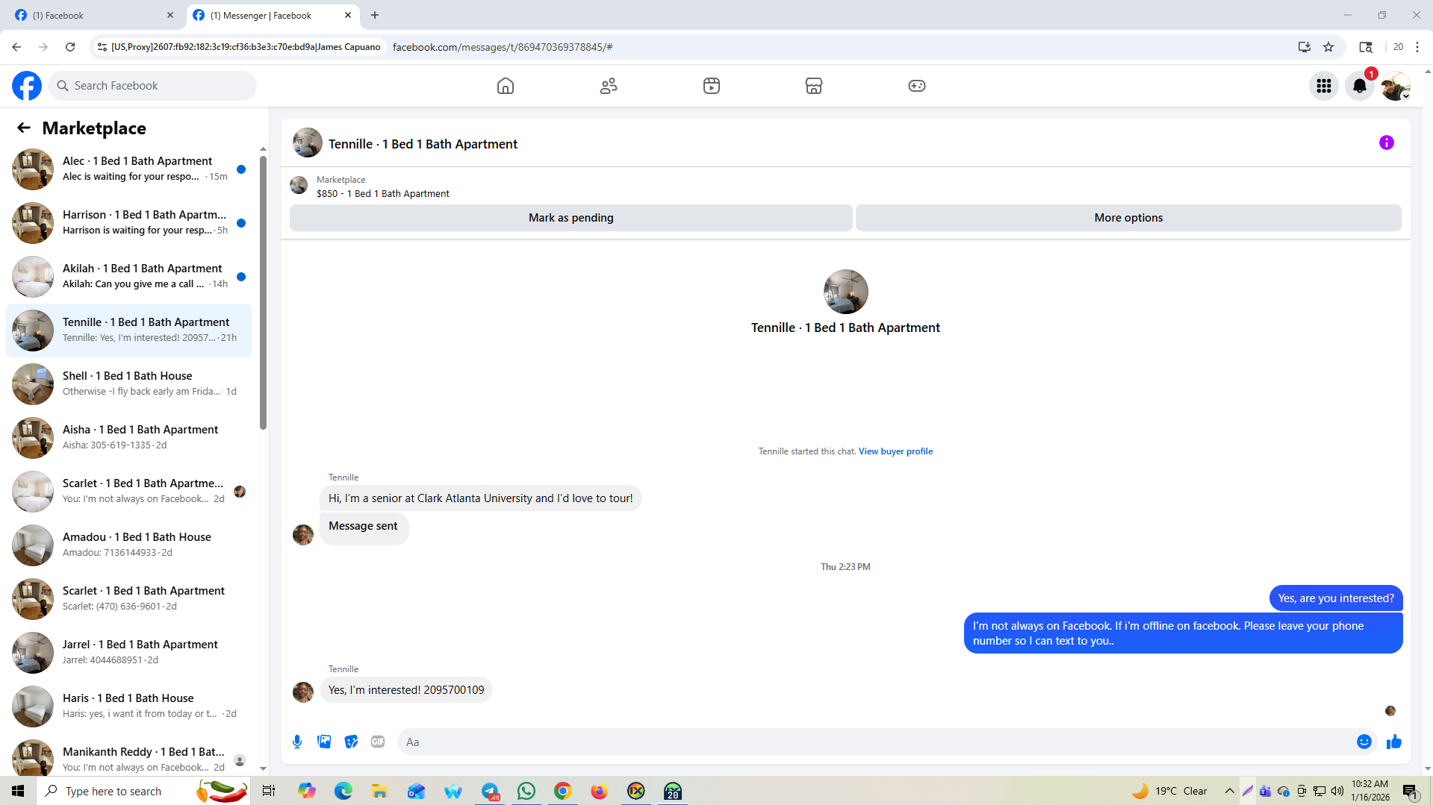Go back in browser history
This screenshot has width=1433, height=805.
(16, 47)
